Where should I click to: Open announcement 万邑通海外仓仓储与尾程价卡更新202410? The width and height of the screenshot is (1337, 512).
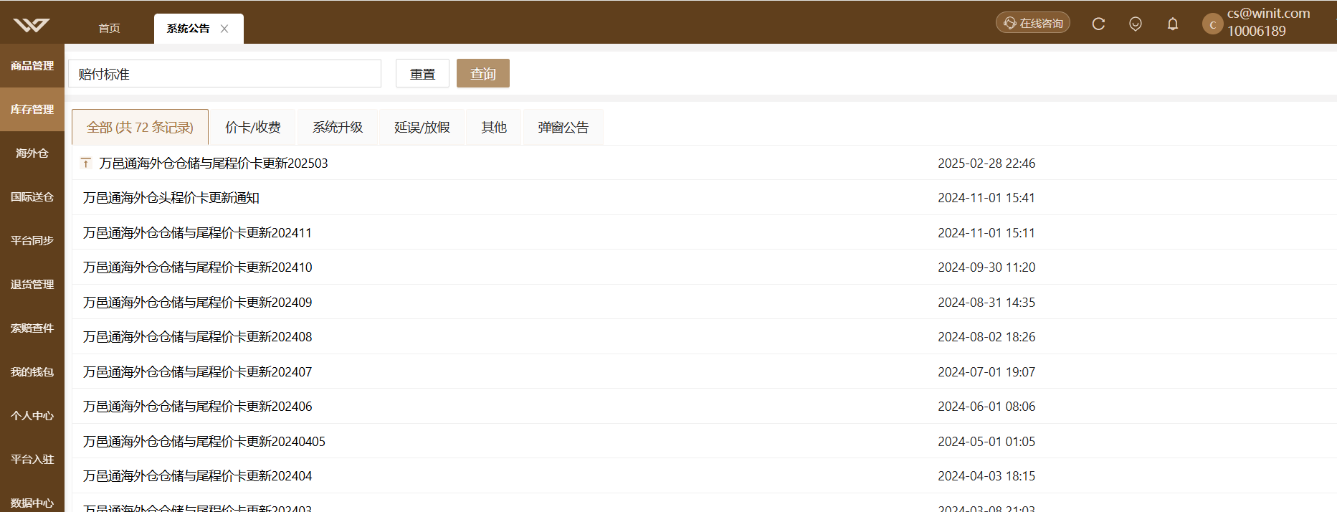[198, 267]
